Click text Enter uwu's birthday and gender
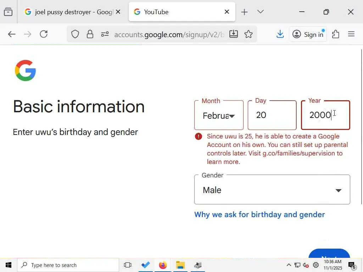This screenshot has width=363, height=272. pyautogui.click(x=75, y=132)
